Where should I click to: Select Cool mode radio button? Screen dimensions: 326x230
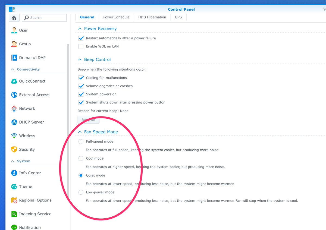(81, 158)
